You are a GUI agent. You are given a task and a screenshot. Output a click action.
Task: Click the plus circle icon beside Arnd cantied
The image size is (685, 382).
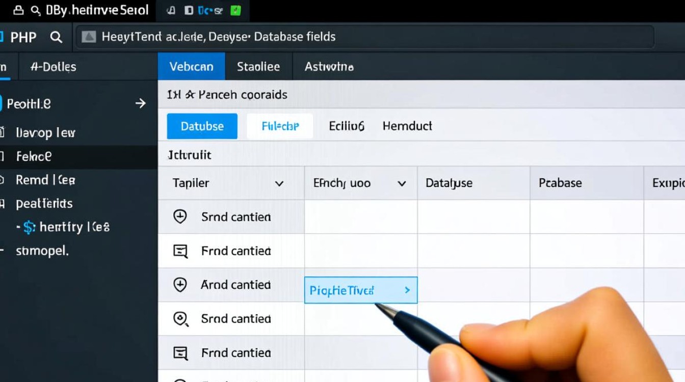pyautogui.click(x=180, y=285)
